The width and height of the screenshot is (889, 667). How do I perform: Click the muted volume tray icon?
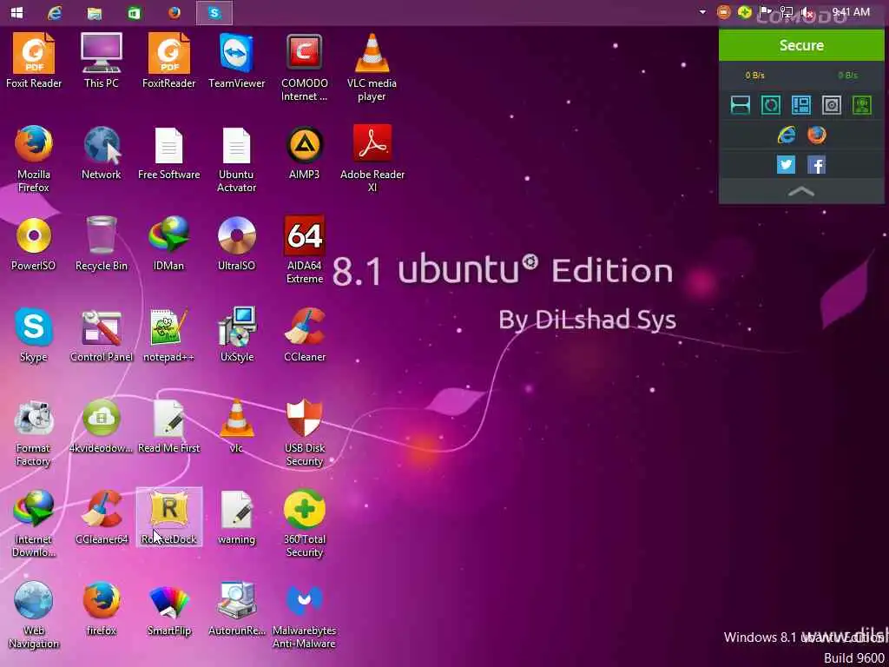pos(807,12)
